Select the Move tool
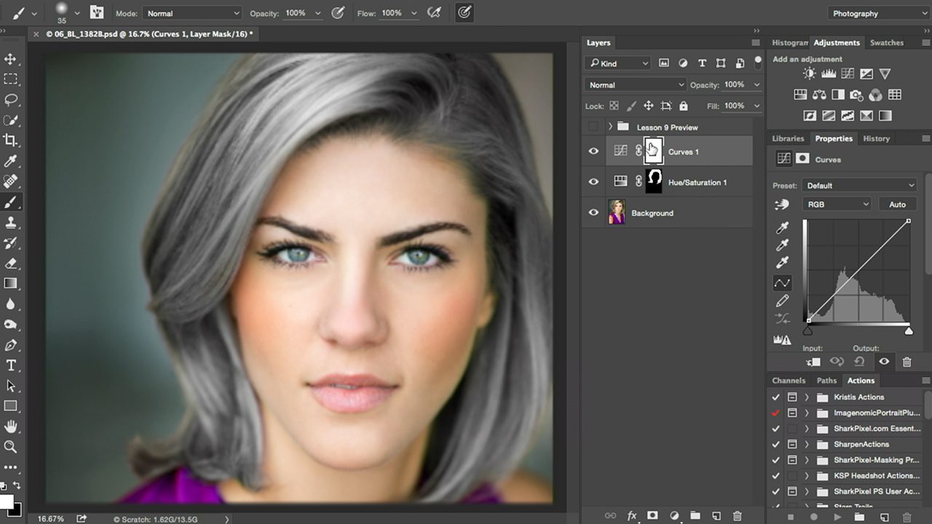The height and width of the screenshot is (524, 932). pos(11,59)
